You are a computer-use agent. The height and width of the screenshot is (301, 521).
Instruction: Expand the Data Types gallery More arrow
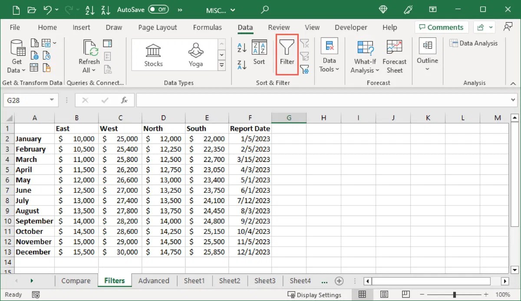(x=222, y=66)
